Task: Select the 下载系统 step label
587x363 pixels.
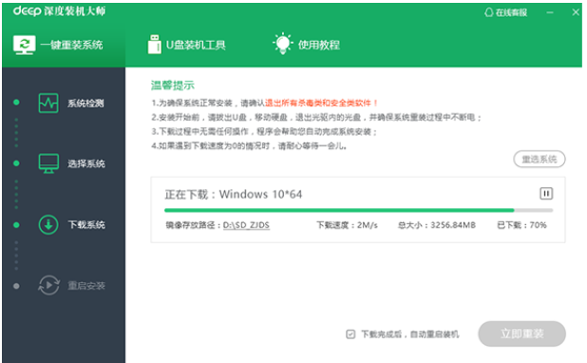Action: click(x=86, y=225)
